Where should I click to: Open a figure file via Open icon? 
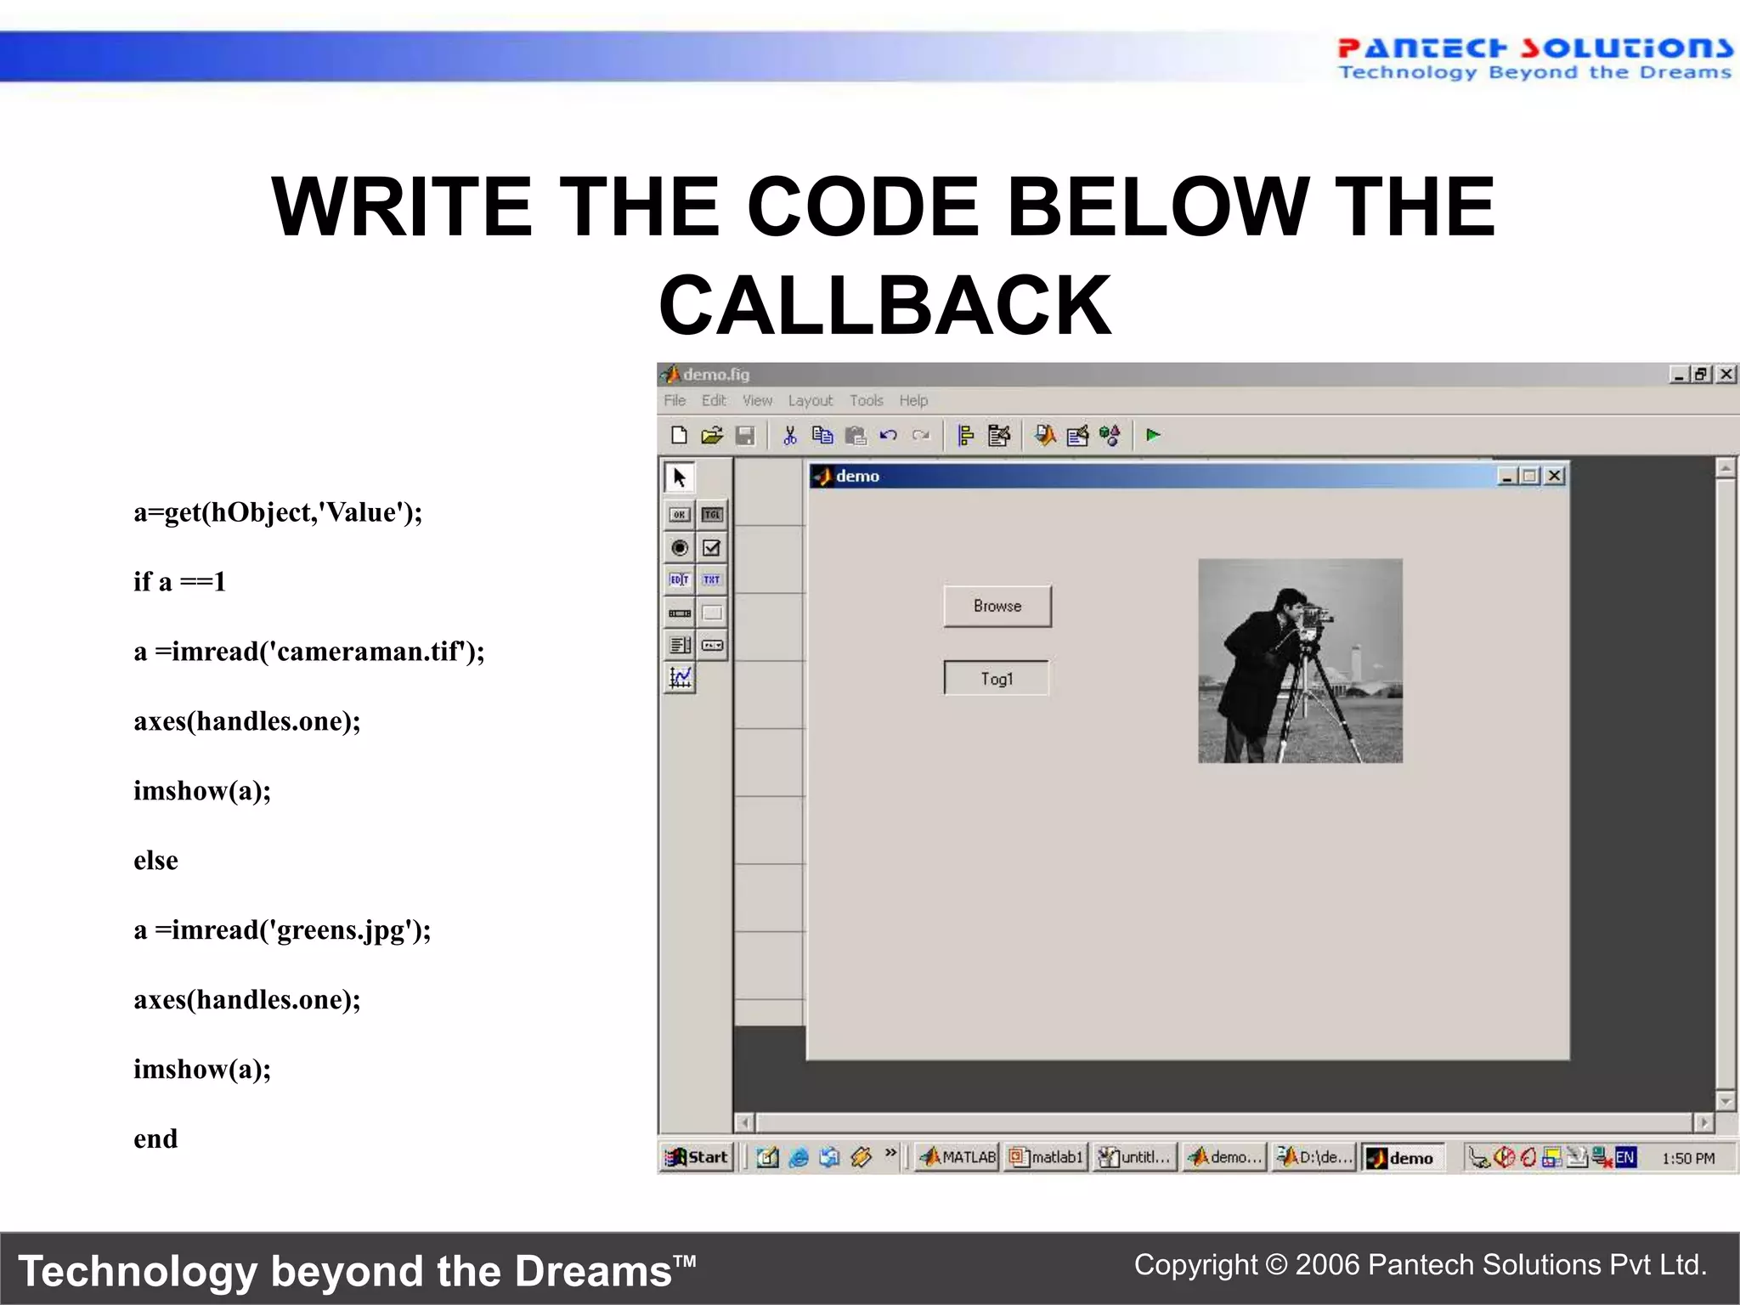[x=712, y=436]
